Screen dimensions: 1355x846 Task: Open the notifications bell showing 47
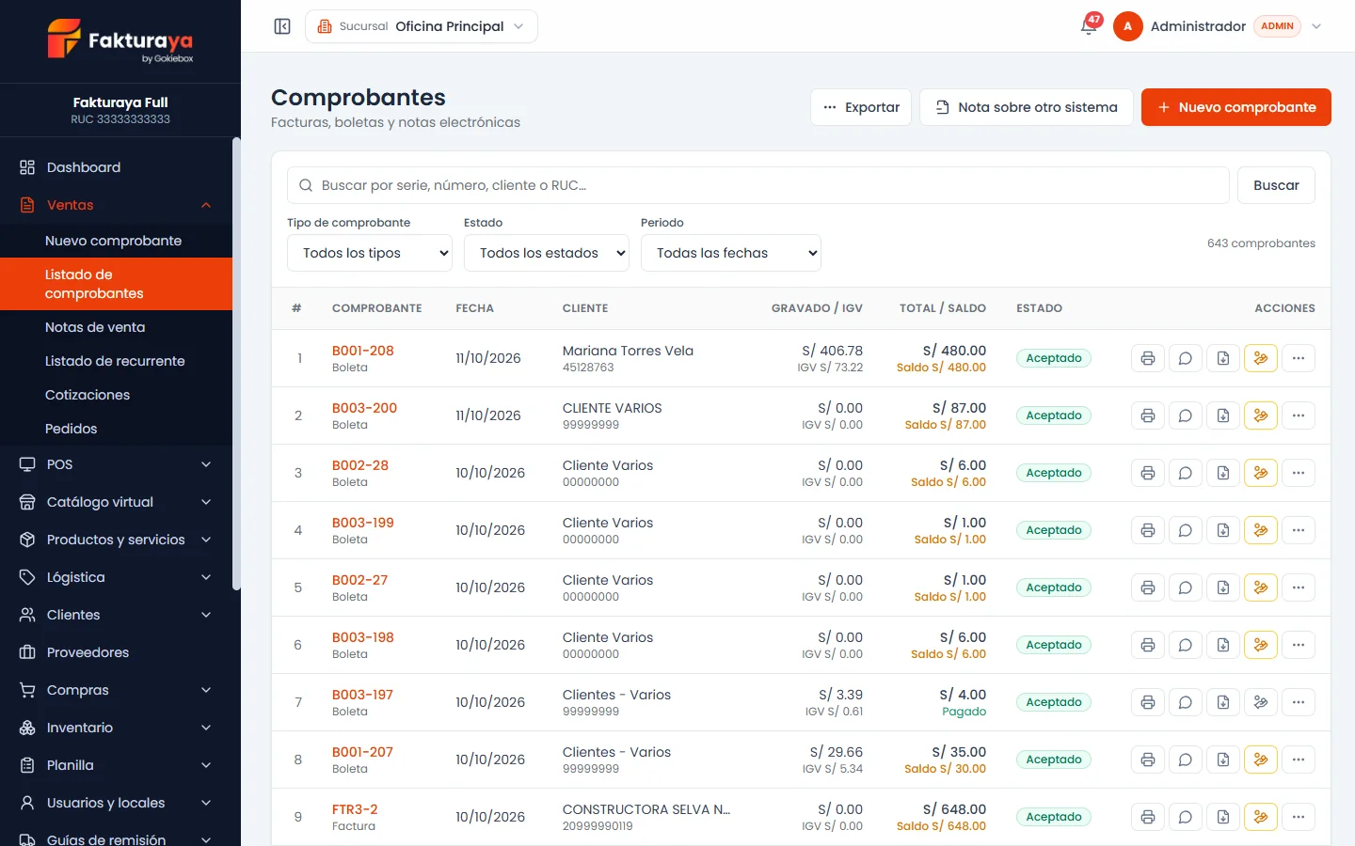[x=1090, y=25]
